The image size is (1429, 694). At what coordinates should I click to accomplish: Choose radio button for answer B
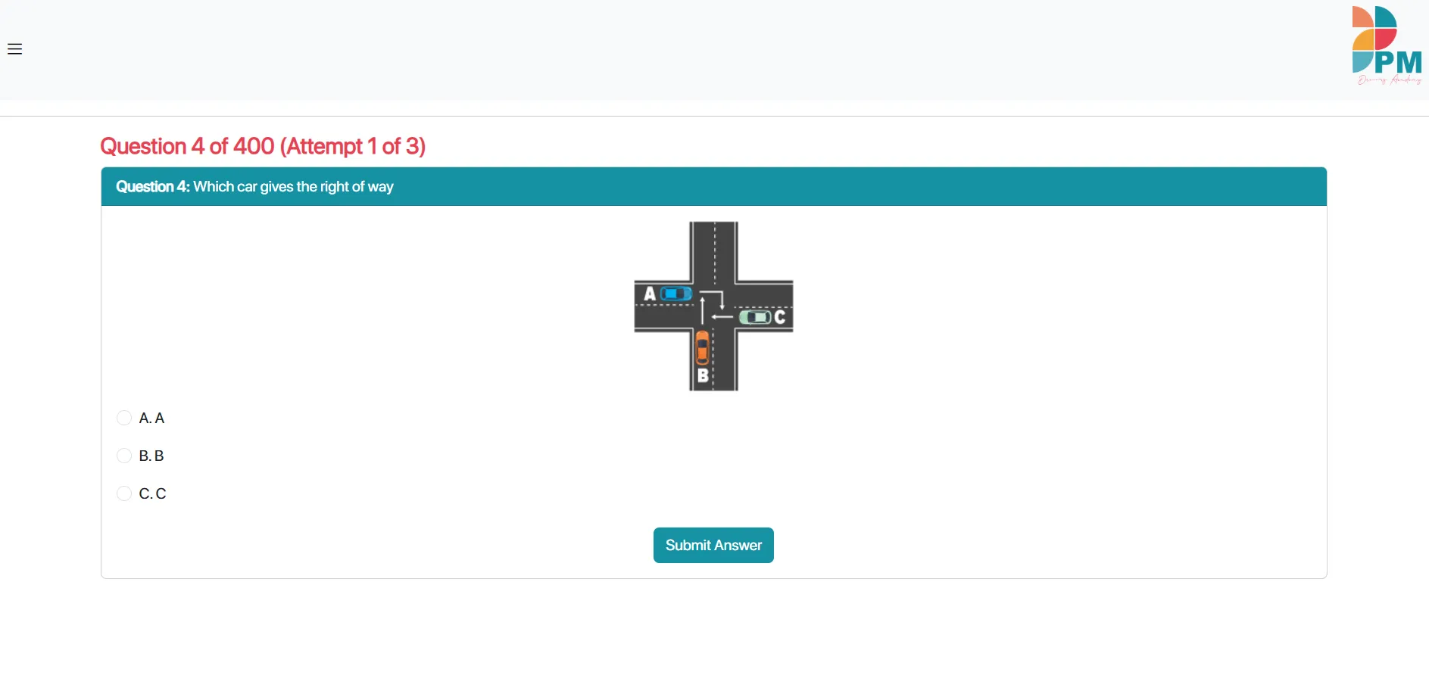[x=124, y=456]
